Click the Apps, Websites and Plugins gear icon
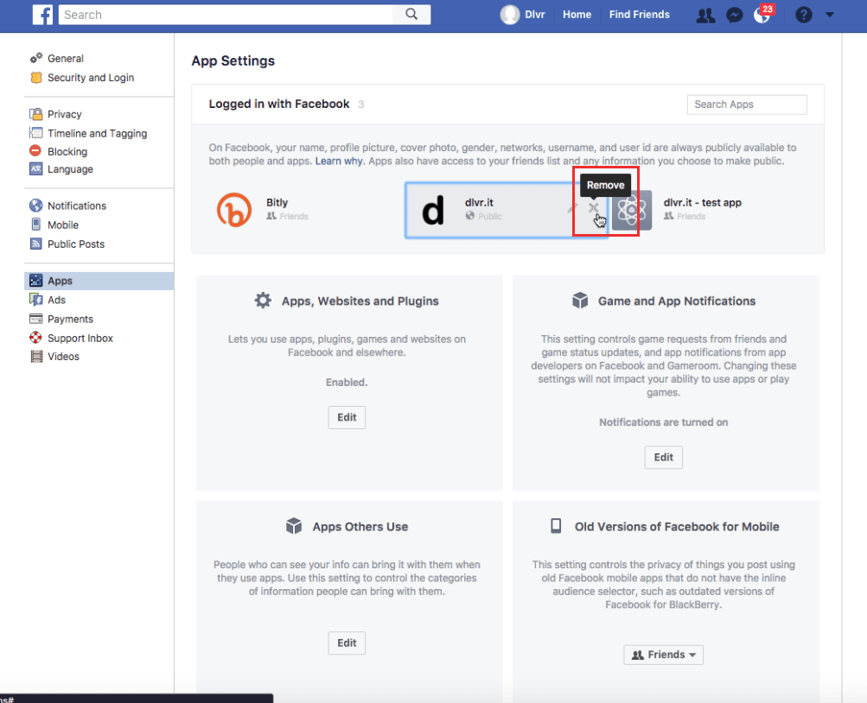 pos(263,301)
